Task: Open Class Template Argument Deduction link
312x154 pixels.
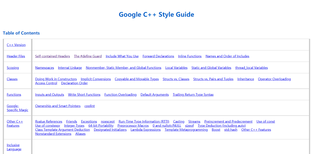Action: 62,130
